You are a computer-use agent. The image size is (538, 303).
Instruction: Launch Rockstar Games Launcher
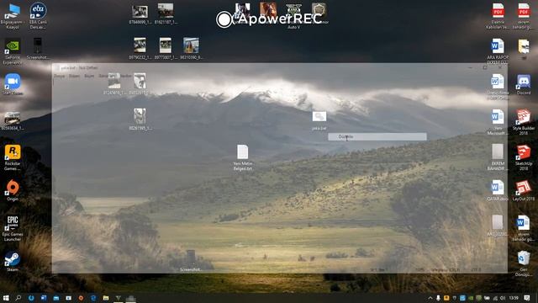pyautogui.click(x=13, y=157)
